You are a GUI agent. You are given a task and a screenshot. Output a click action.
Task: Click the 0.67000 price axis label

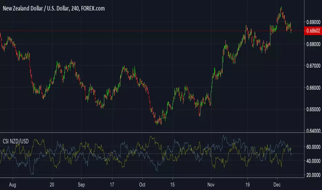click(313, 66)
